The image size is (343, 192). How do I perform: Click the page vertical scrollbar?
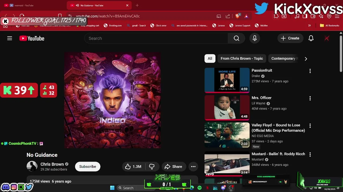click(x=341, y=53)
